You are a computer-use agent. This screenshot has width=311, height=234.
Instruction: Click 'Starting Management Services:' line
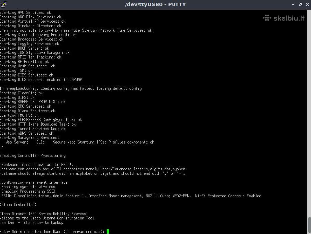click(30, 138)
